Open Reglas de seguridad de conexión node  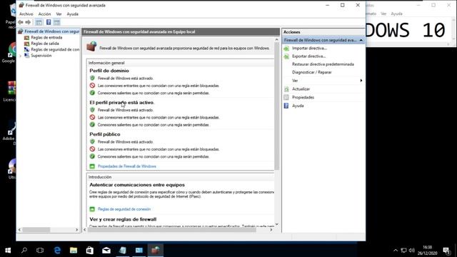(x=55, y=49)
